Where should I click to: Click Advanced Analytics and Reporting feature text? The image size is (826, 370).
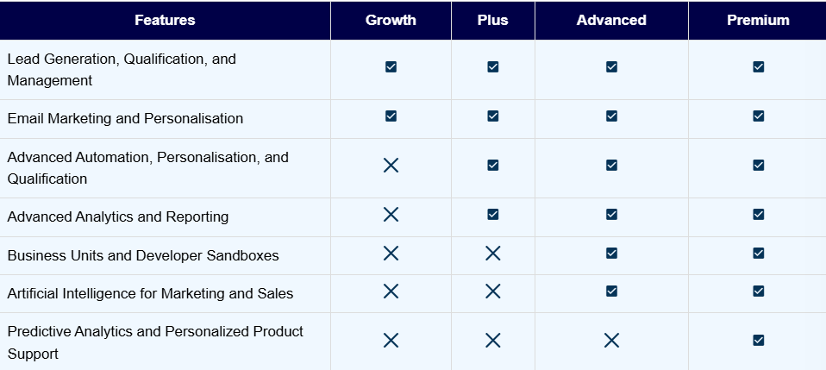(x=118, y=216)
